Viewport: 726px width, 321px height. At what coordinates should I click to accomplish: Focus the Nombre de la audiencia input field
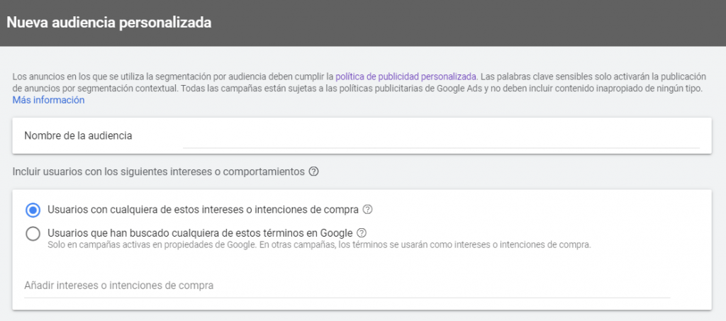(x=441, y=137)
